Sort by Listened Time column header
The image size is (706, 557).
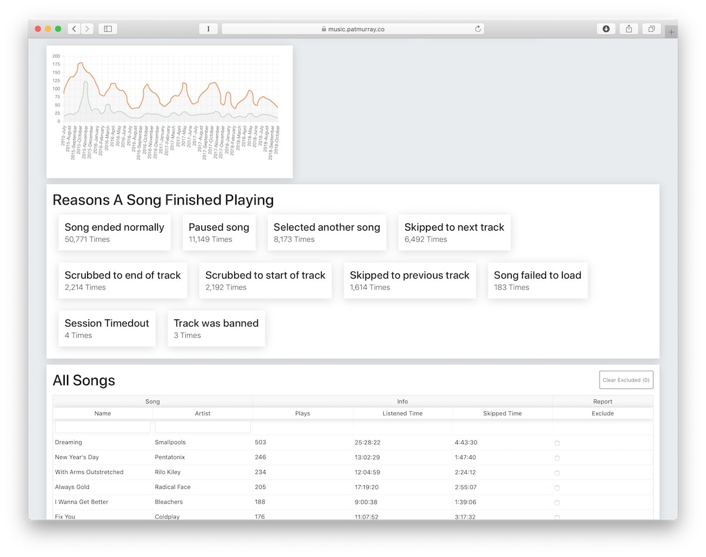coord(402,413)
